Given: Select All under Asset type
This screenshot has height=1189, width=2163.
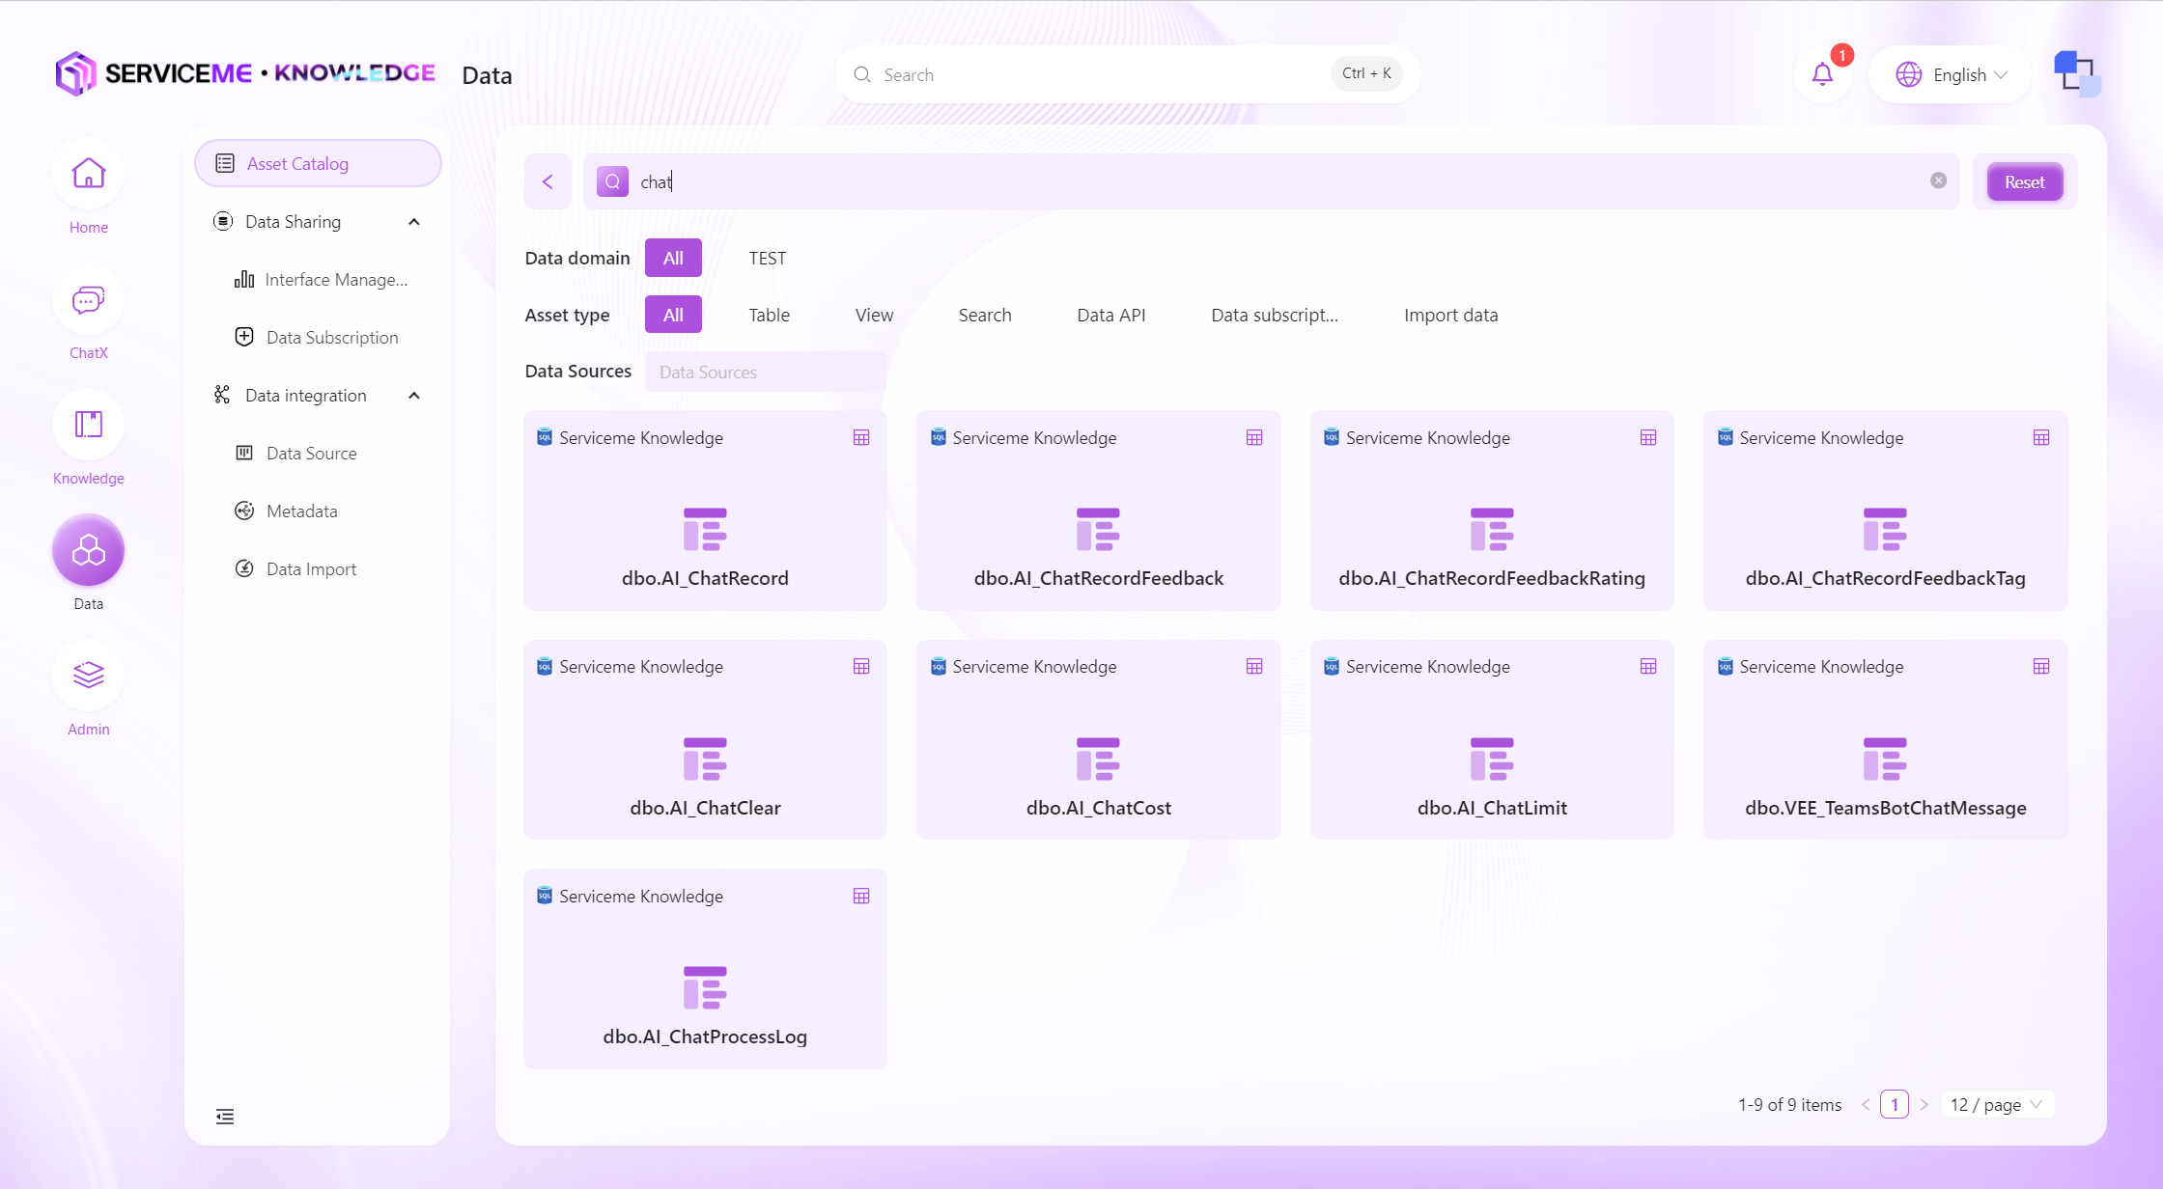Looking at the screenshot, I should (673, 315).
